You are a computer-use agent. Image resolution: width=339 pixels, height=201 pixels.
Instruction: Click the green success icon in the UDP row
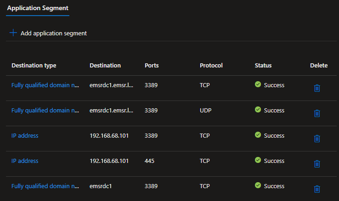pyautogui.click(x=258, y=110)
